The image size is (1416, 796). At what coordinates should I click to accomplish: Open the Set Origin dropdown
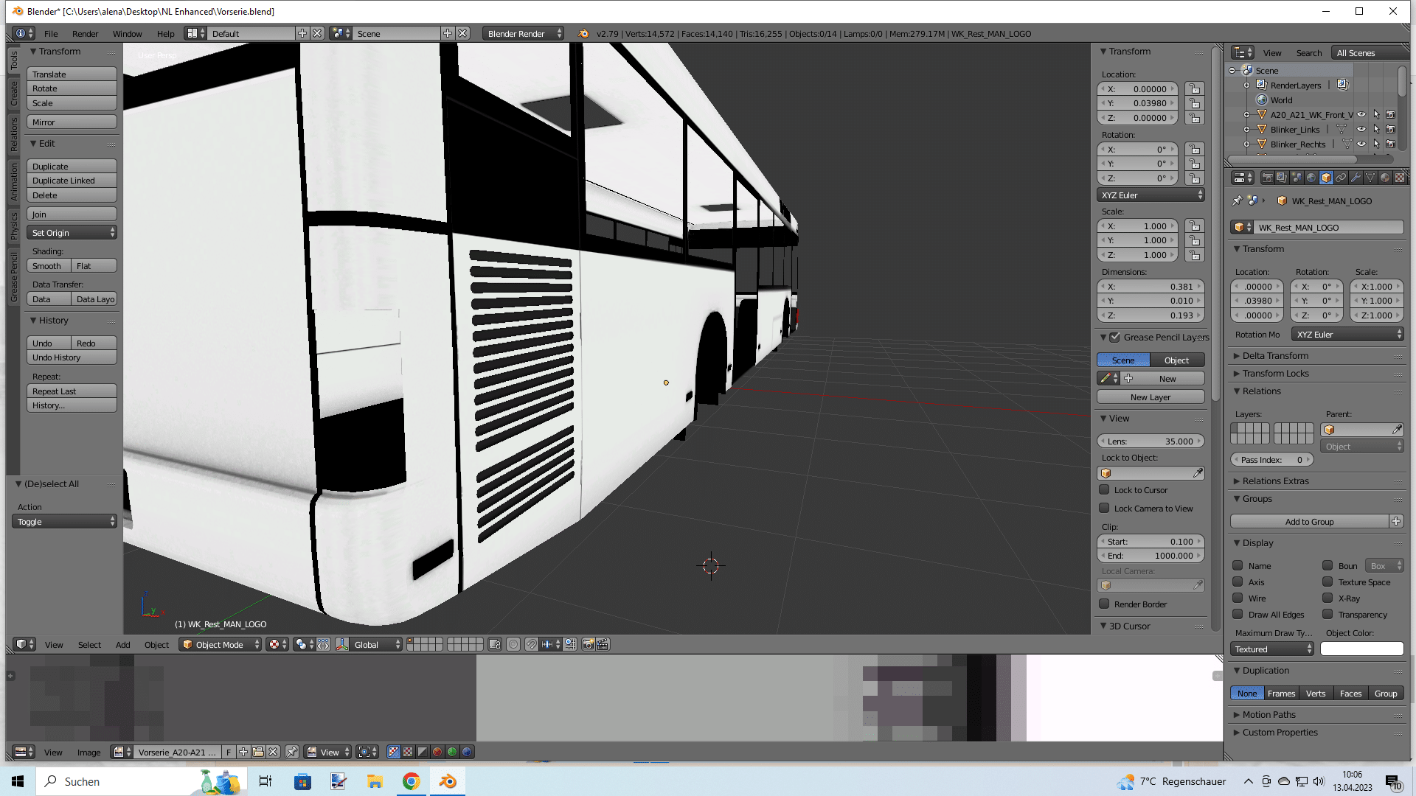pyautogui.click(x=72, y=233)
